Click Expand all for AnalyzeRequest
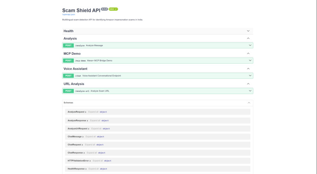Viewport: 317px width, 174px height. click(93, 112)
